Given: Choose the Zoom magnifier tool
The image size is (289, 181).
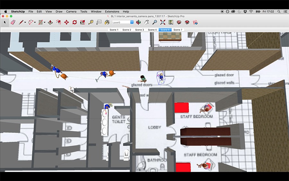Looking at the screenshot, I should (155, 23).
